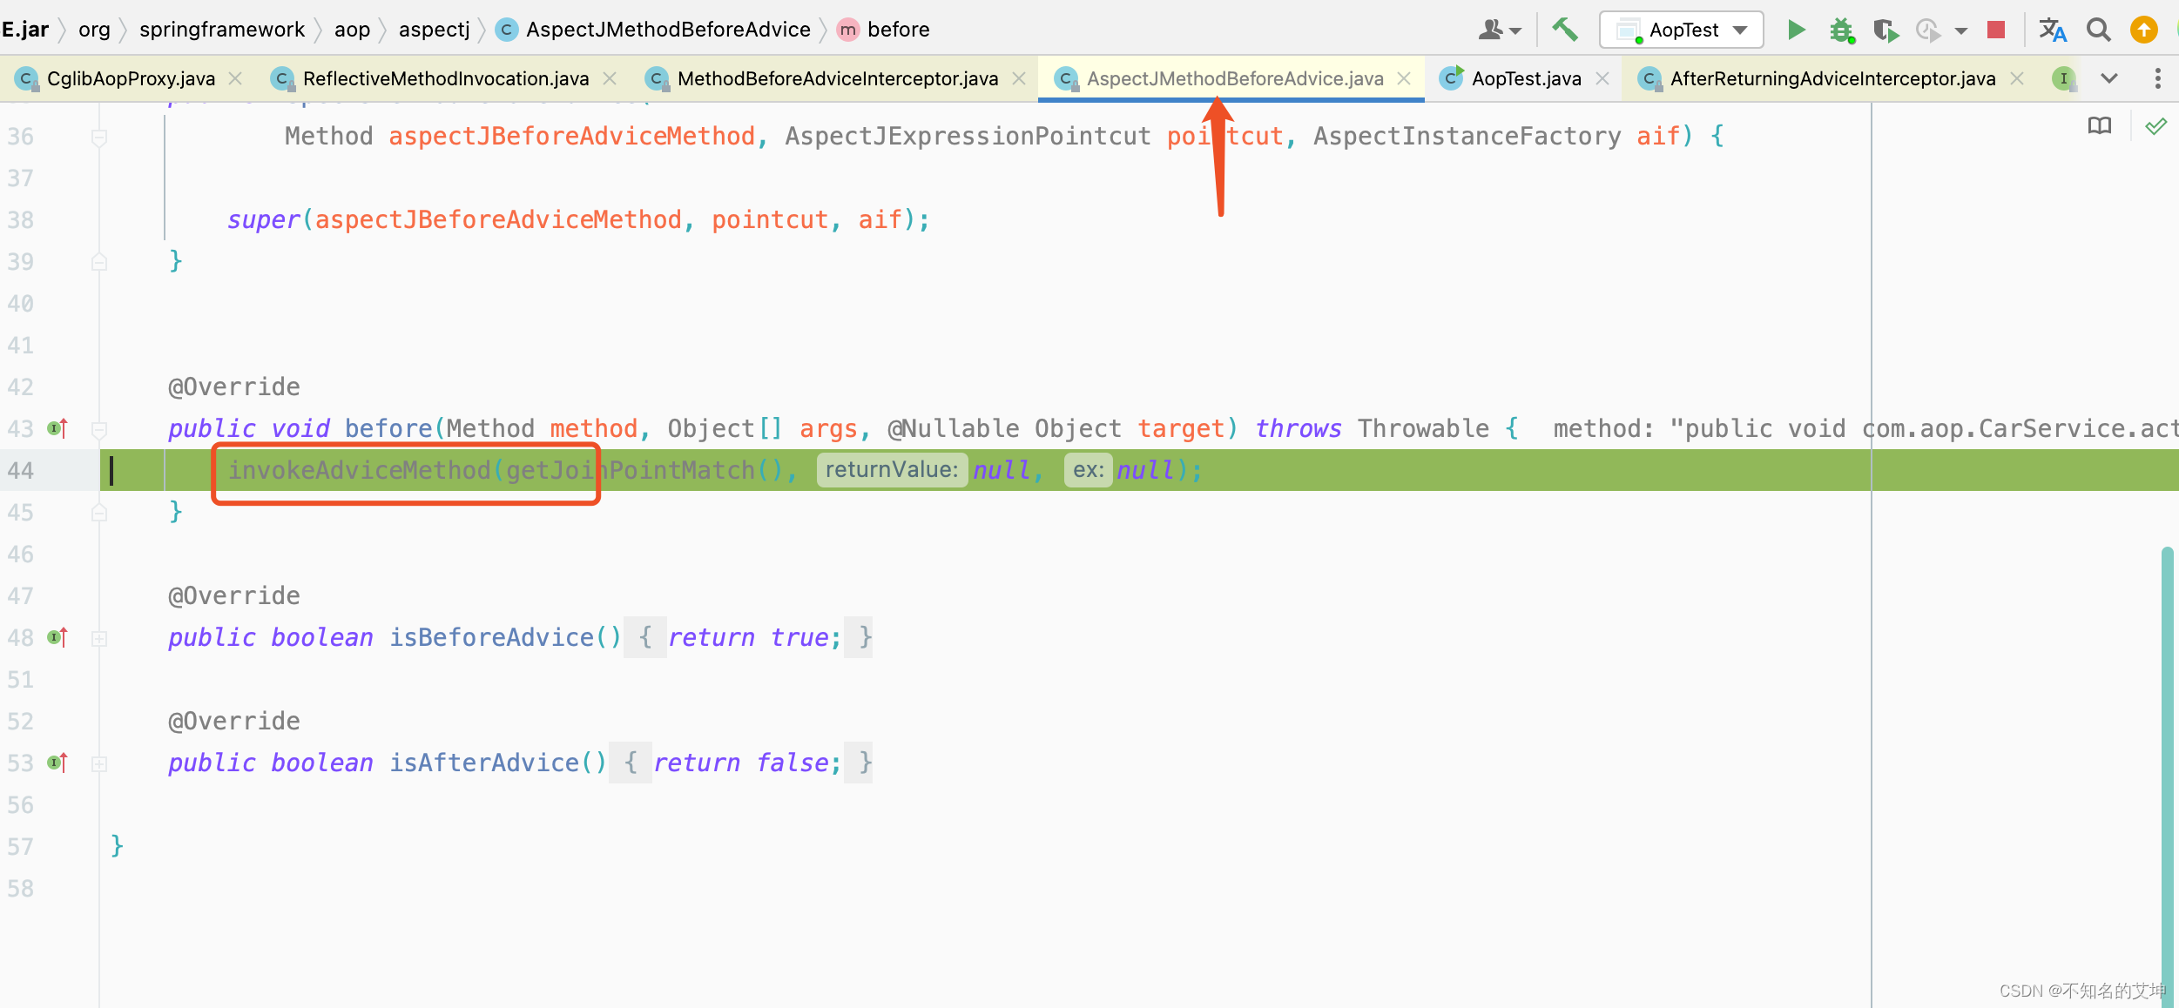Collapse constructor fold marker at line 36
Screen dimensions: 2179x1008
point(99,137)
